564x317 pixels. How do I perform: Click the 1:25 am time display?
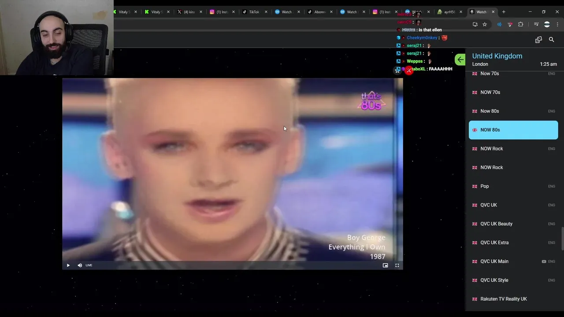[548, 64]
